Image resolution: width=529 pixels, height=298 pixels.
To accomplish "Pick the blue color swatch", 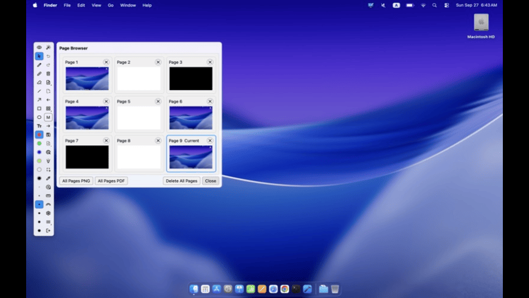I will (x=39, y=152).
